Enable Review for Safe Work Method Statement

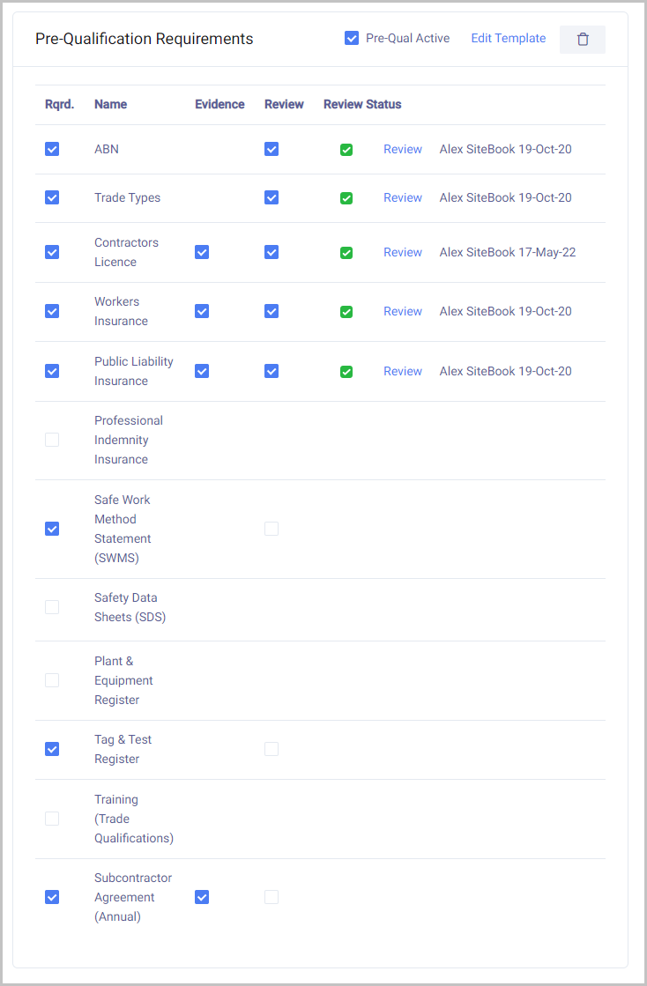pos(271,529)
